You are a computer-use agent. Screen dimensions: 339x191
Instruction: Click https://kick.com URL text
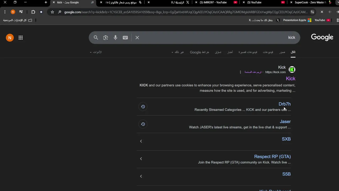pyautogui.click(x=275, y=72)
